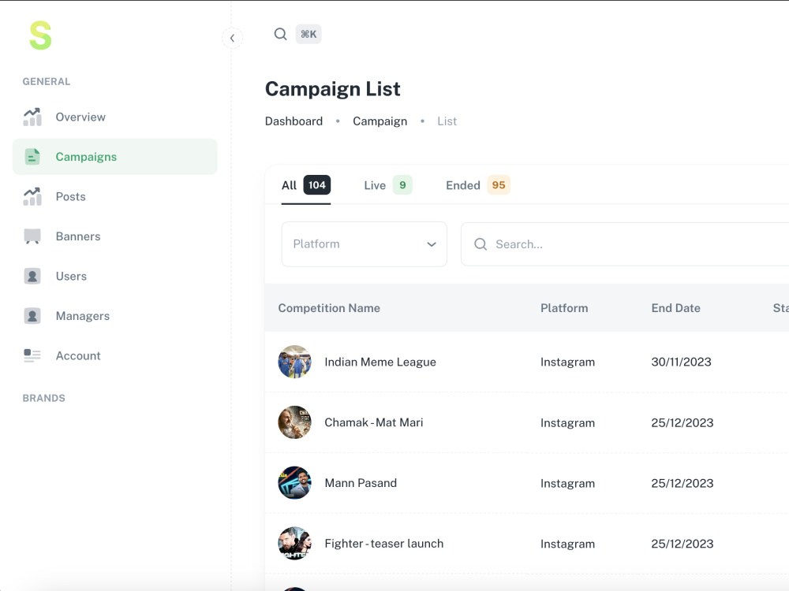Click the 95 ended count badge
This screenshot has width=789, height=591.
click(499, 185)
